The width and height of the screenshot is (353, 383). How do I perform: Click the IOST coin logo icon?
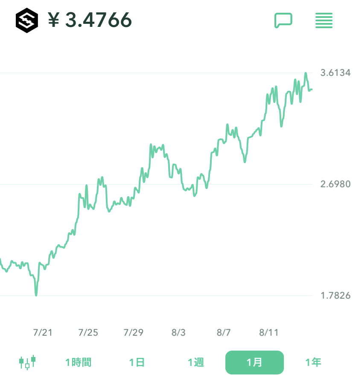[27, 20]
